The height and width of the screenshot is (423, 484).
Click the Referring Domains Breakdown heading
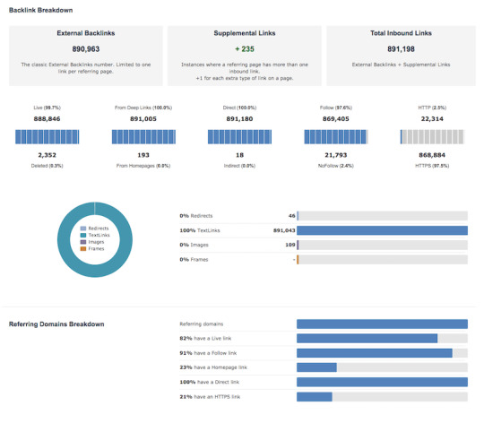pyautogui.click(x=56, y=324)
